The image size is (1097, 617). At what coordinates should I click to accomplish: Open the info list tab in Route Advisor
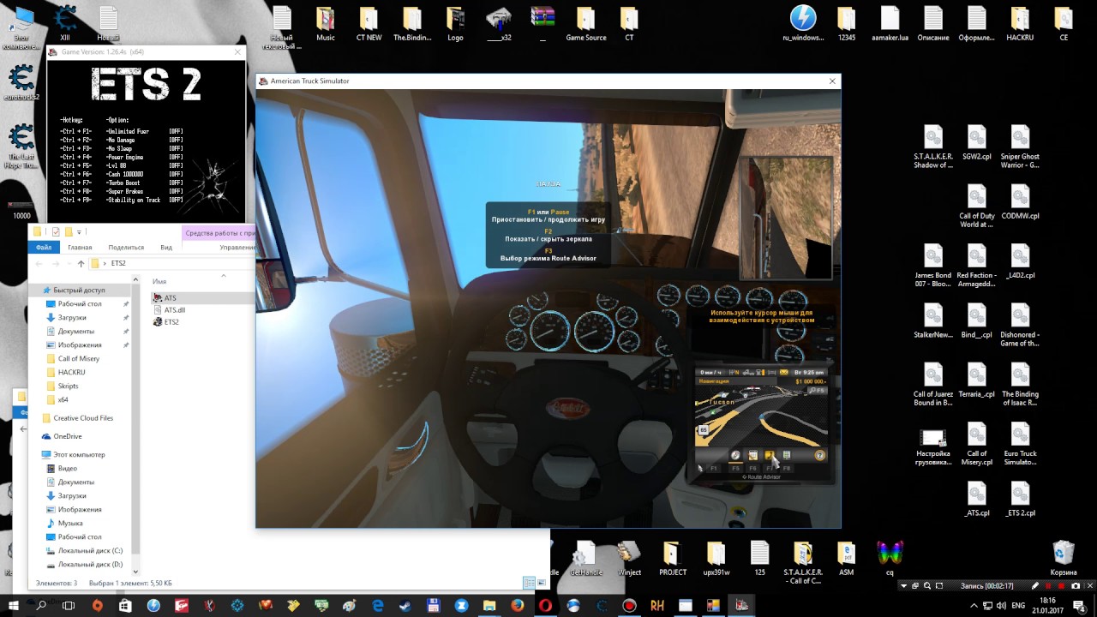[787, 455]
